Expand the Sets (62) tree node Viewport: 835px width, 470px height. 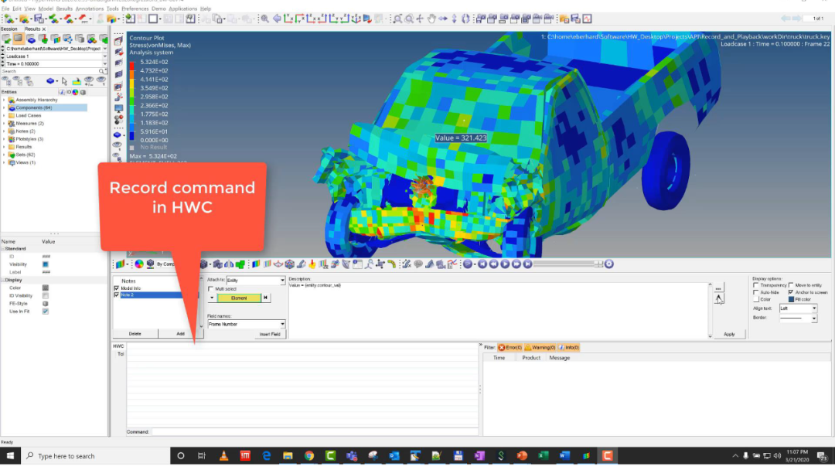pos(5,155)
